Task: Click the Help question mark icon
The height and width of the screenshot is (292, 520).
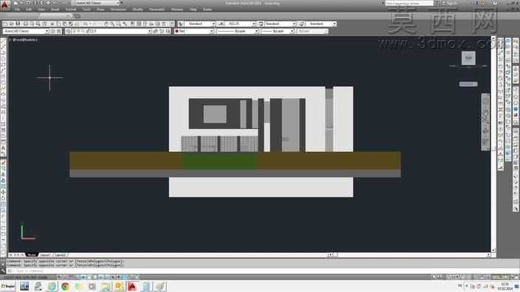Action: (495, 3)
